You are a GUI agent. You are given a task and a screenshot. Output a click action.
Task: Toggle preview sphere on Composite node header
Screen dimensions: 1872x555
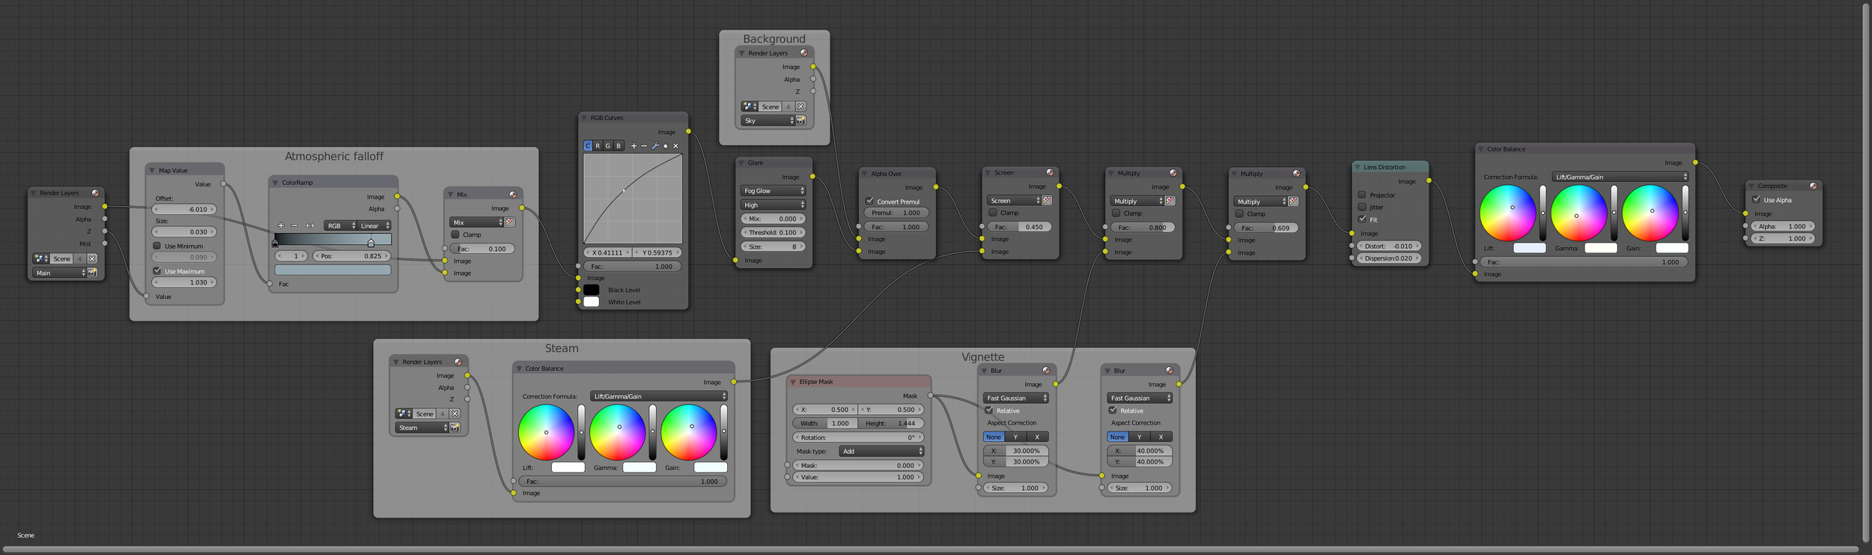pos(1813,186)
